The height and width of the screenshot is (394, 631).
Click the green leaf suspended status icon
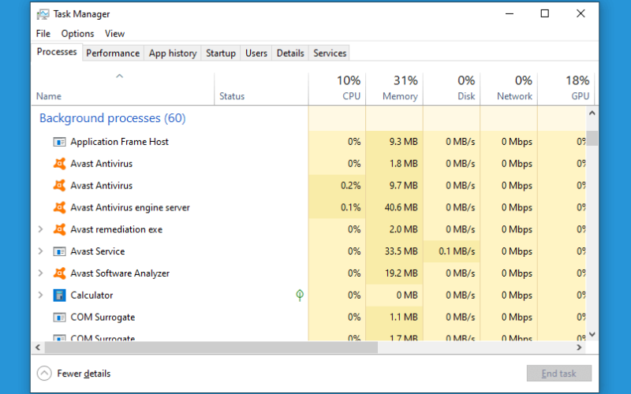point(300,295)
